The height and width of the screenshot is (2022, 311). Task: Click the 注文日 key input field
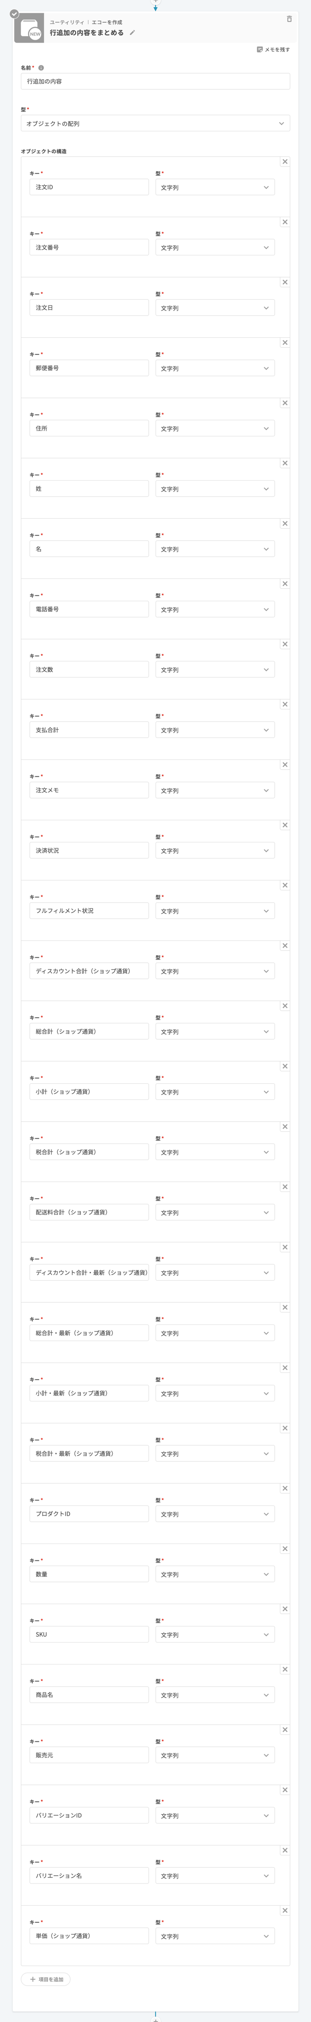coord(89,308)
